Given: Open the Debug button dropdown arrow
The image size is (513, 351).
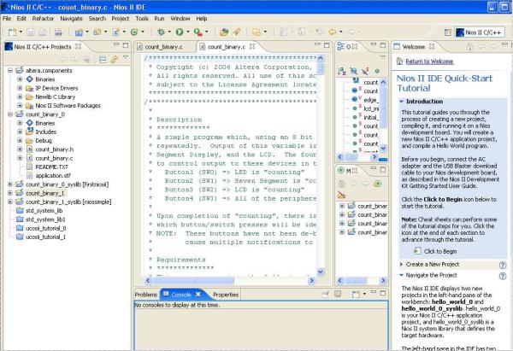Looking at the screenshot, I should point(169,32).
